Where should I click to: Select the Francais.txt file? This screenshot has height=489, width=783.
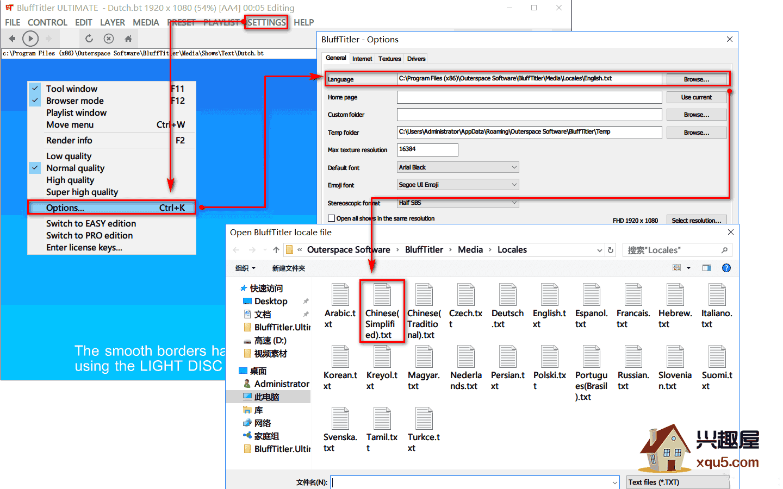click(633, 306)
